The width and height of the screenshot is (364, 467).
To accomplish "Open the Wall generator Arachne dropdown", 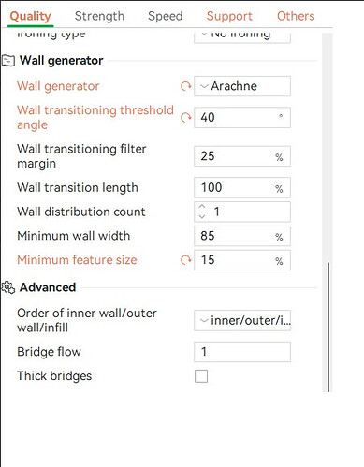I will point(242,86).
